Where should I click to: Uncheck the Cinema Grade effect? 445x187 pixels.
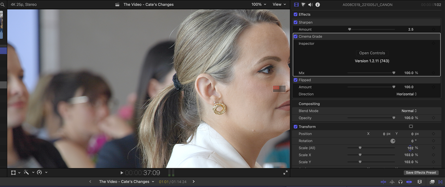(x=296, y=36)
